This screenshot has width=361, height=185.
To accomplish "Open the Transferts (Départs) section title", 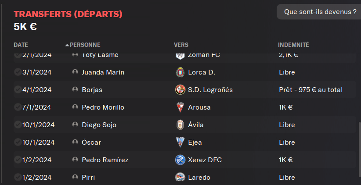I will (x=68, y=14).
